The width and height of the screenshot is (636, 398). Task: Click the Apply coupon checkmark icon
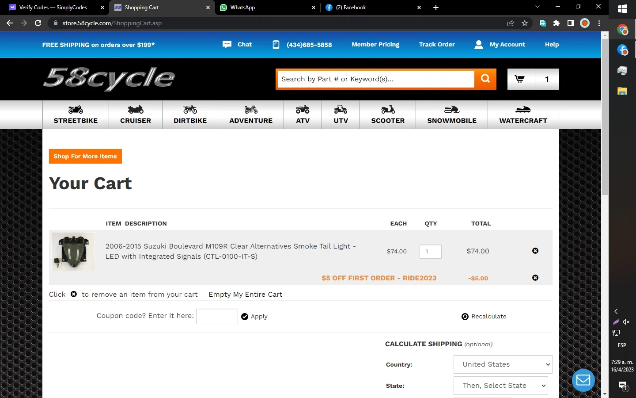click(245, 317)
